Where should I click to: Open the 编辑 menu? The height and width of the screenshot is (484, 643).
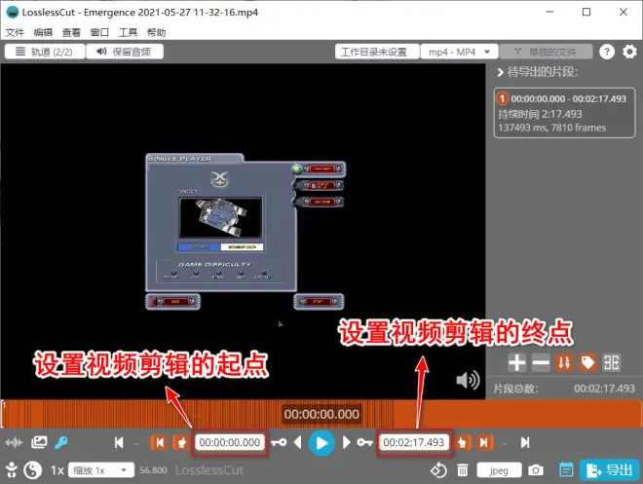43,32
